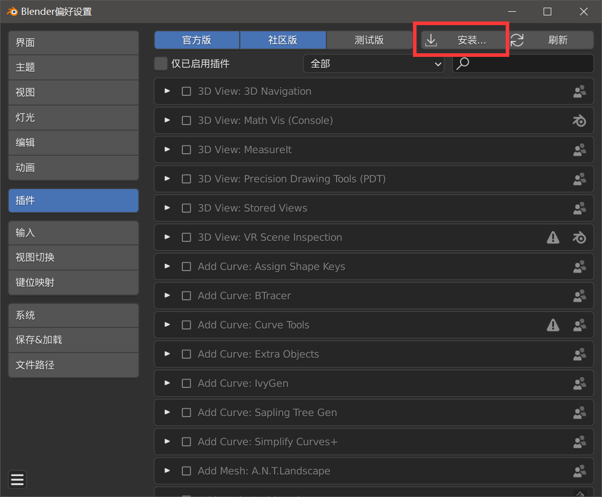The height and width of the screenshot is (497, 602).
Task: Enable Precision Drawing Tools (PDT) checkbox
Action: (x=186, y=179)
